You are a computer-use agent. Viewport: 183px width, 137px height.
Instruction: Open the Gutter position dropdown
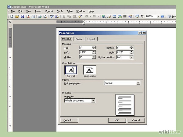pyautogui.click(x=131, y=57)
